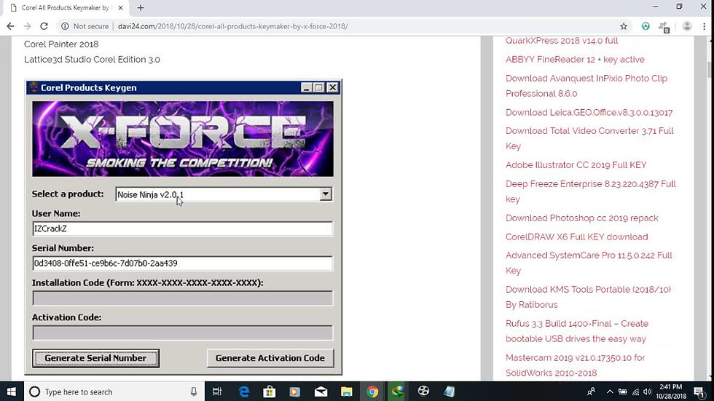Open Mastercam 2019 for SolidWorks link
The width and height of the screenshot is (714, 401).
(575, 365)
